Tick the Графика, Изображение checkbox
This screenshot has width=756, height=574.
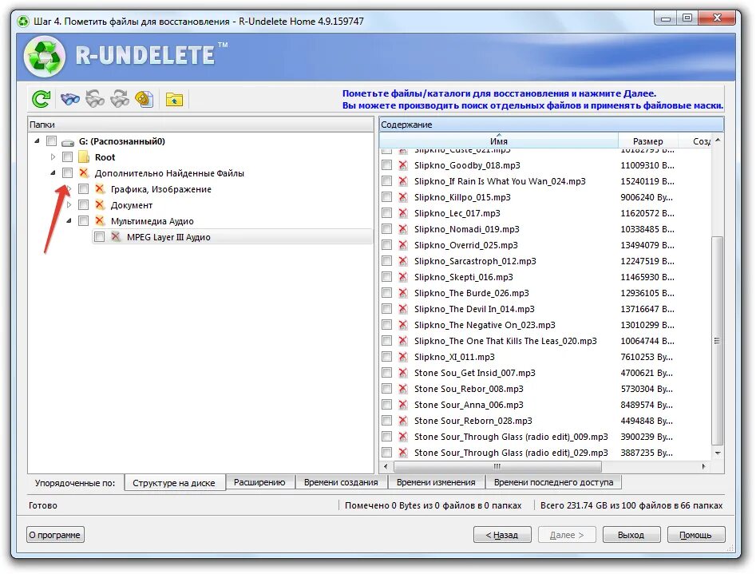click(83, 188)
